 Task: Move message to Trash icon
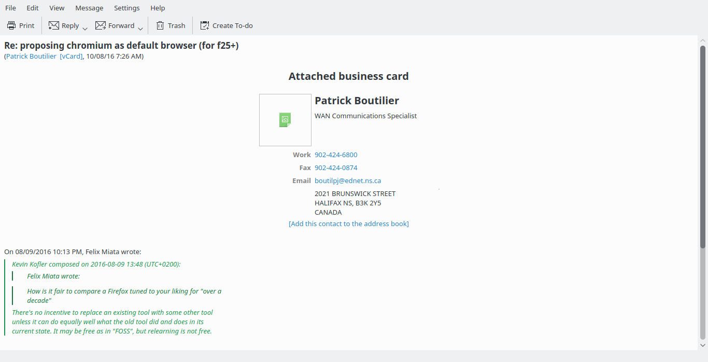(x=160, y=25)
